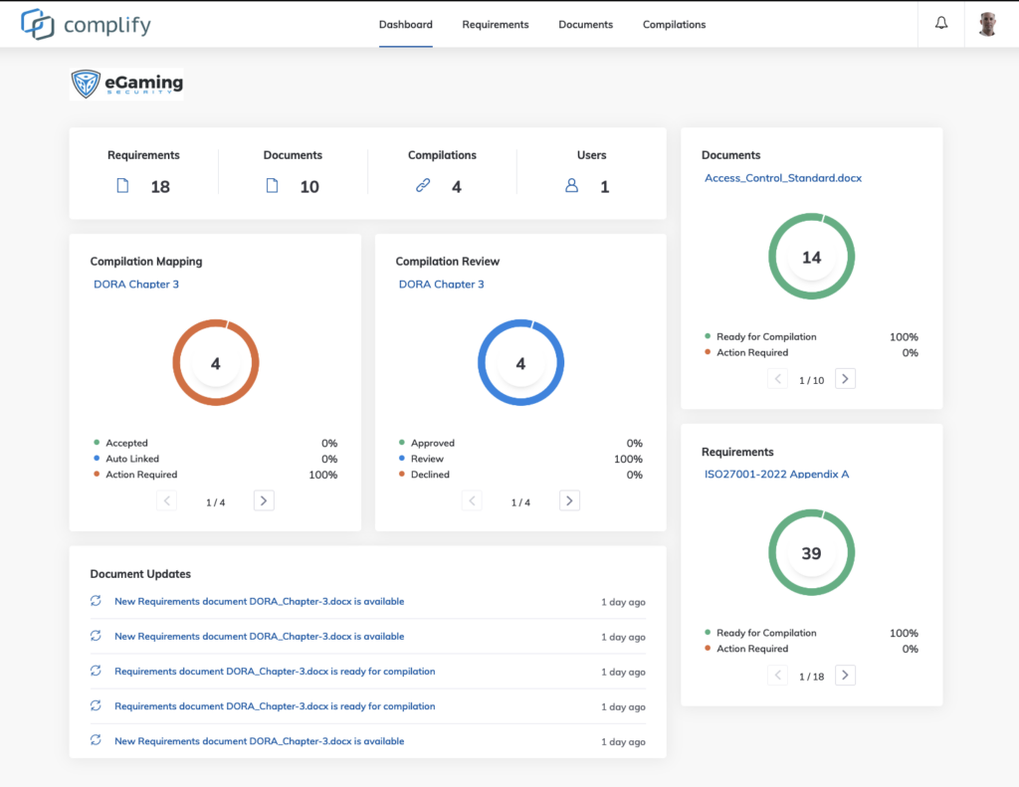Advance to next item in Requirements card
The image size is (1019, 787).
pos(845,676)
